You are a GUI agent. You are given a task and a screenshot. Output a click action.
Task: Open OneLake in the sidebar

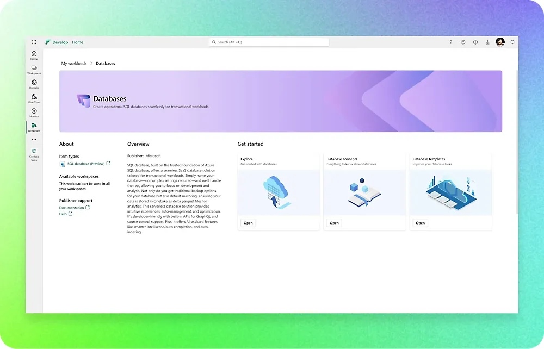pyautogui.click(x=34, y=84)
